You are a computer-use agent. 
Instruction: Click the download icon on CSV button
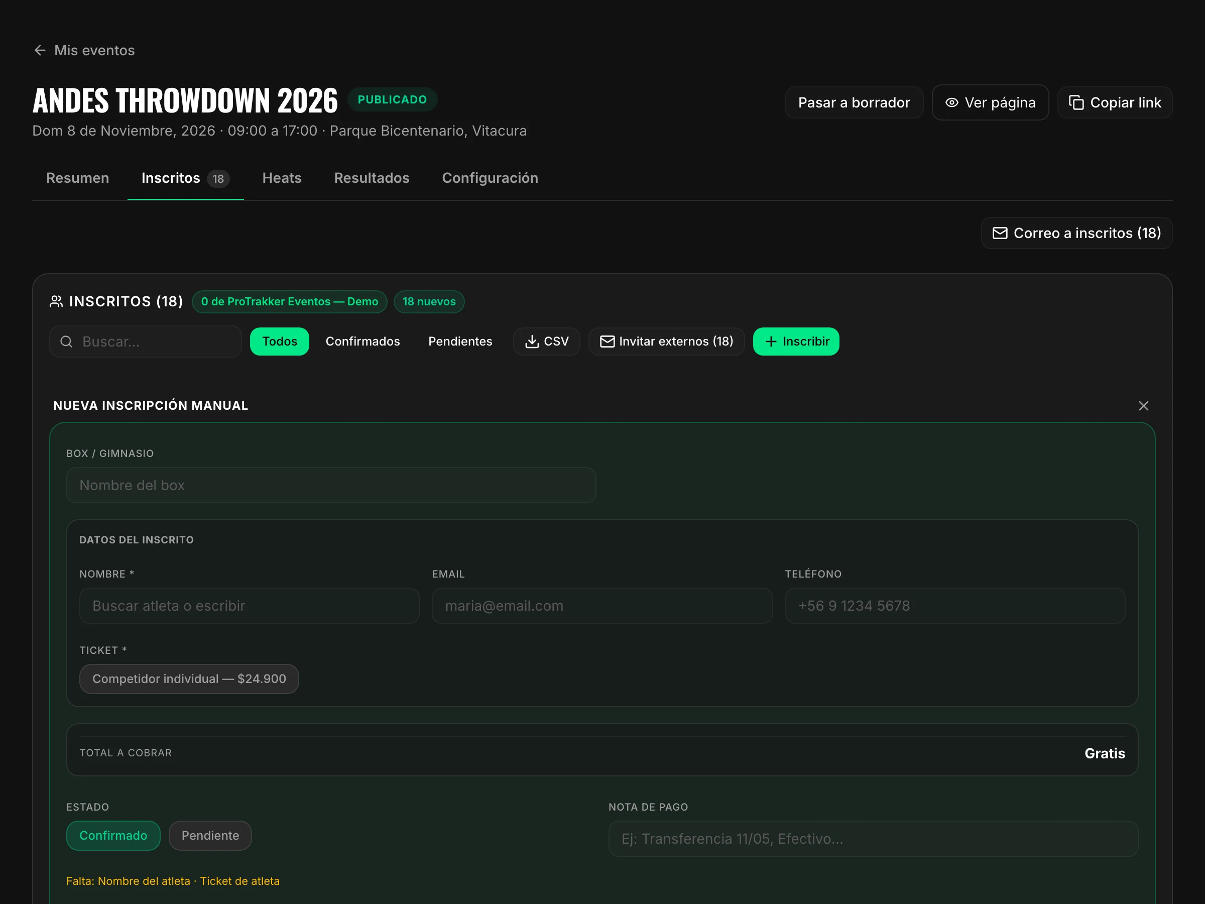tap(532, 342)
